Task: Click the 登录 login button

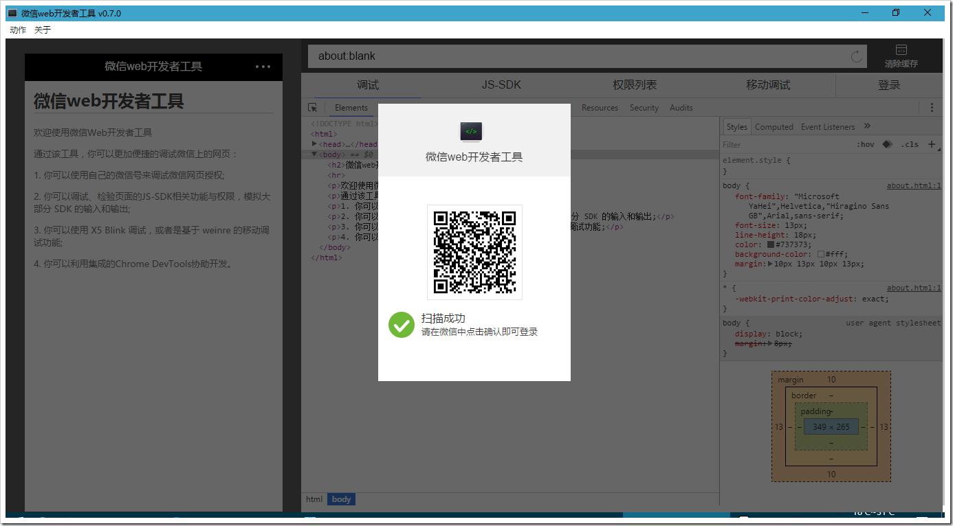Action: pos(889,85)
